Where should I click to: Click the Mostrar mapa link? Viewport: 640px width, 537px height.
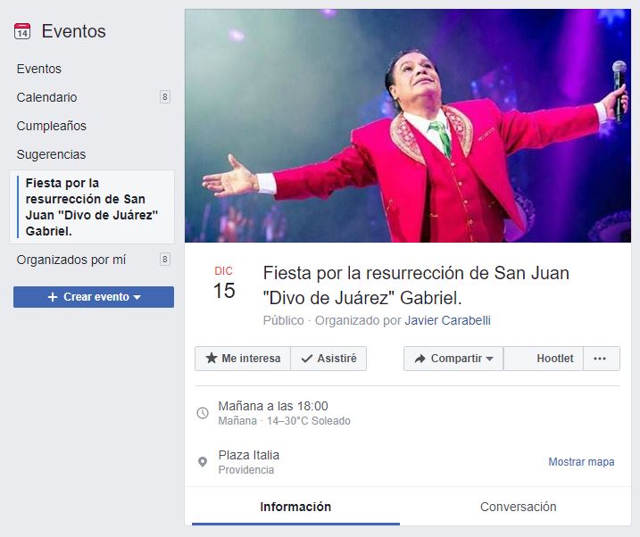point(581,462)
